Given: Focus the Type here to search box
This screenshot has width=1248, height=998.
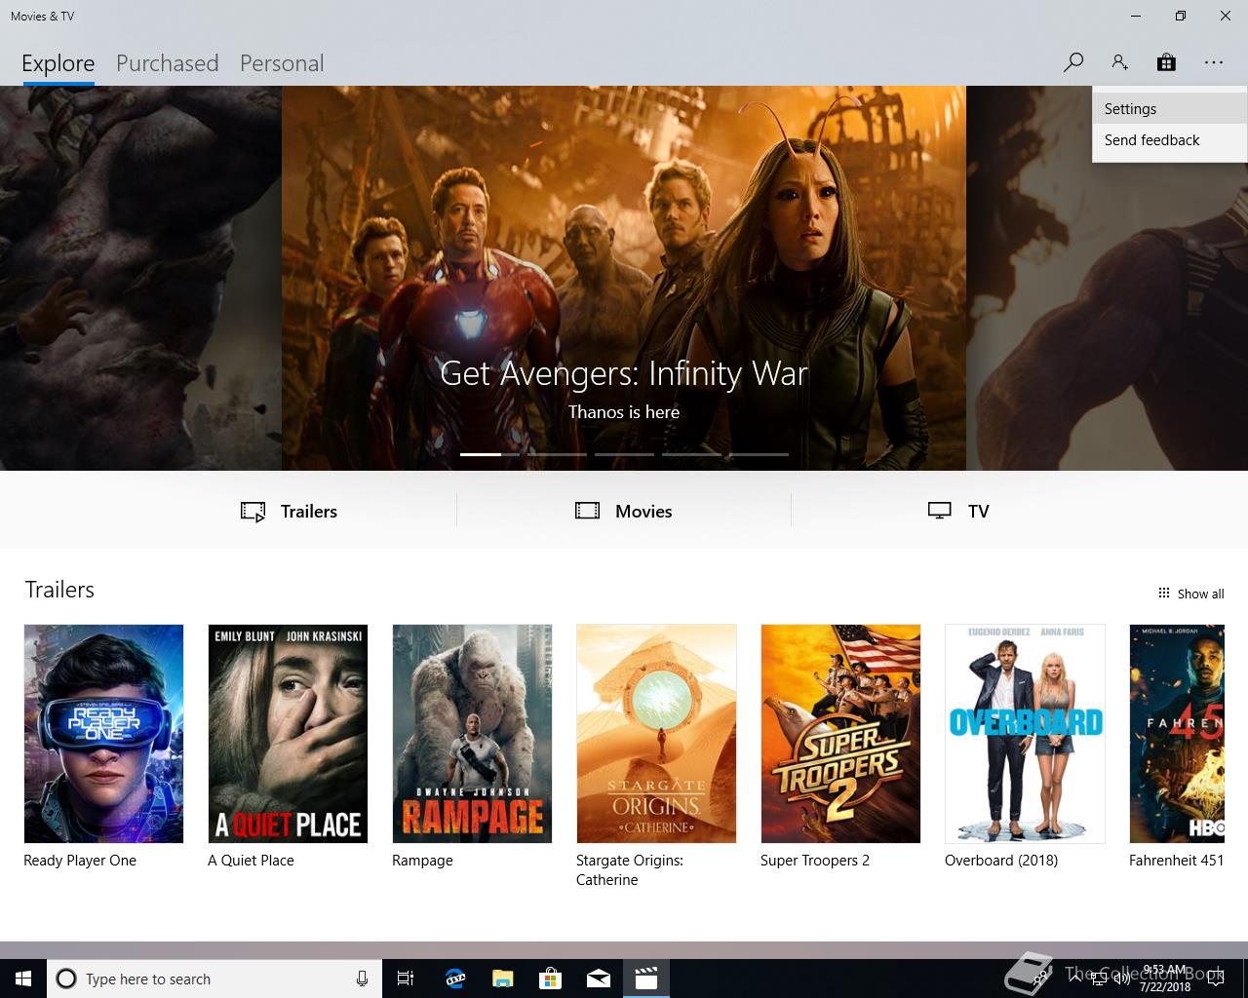Looking at the screenshot, I should [214, 979].
